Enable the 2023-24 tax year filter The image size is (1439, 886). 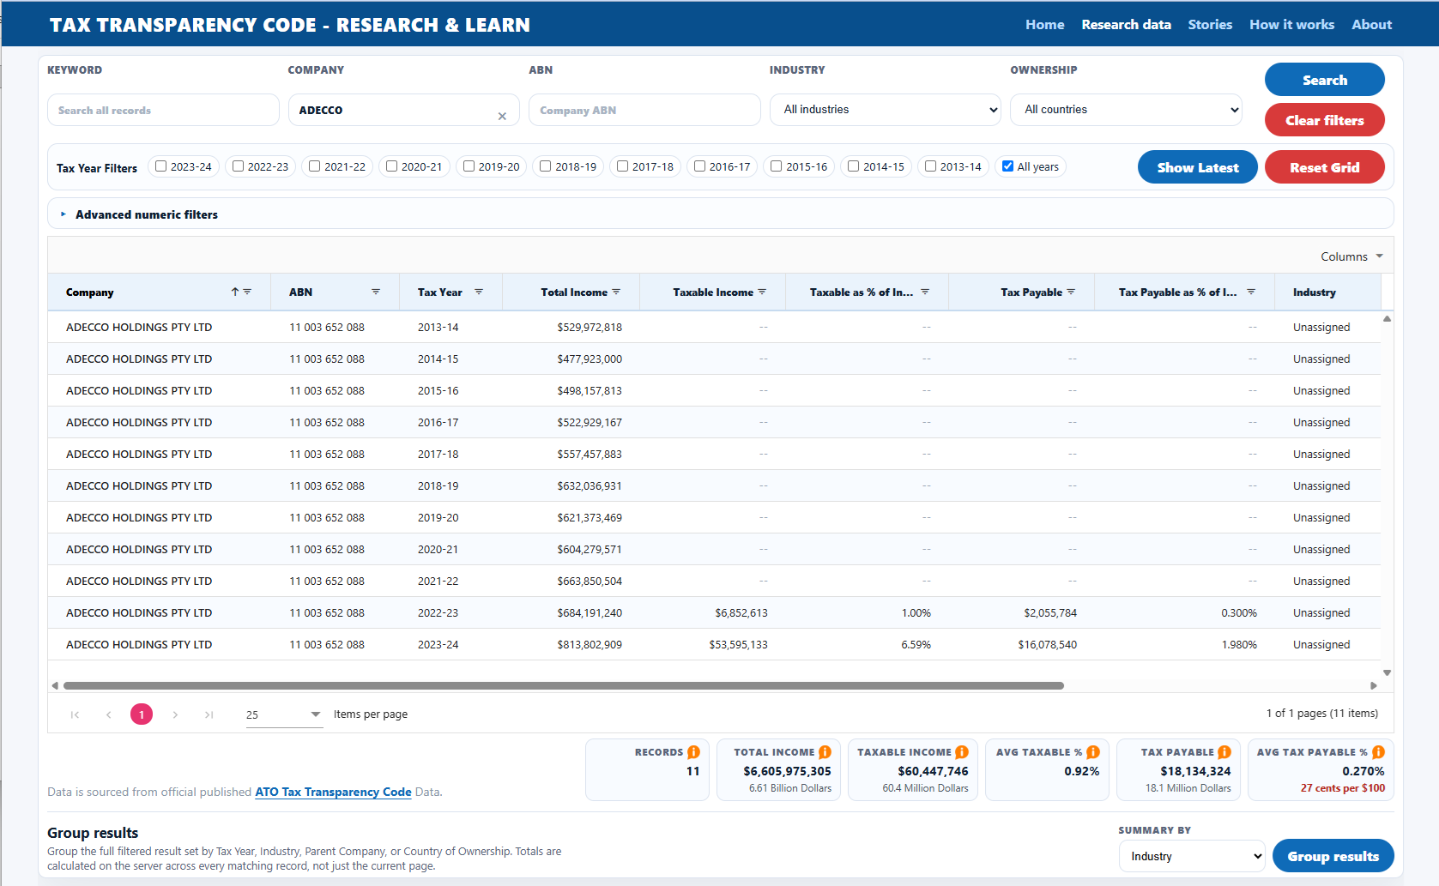(160, 166)
